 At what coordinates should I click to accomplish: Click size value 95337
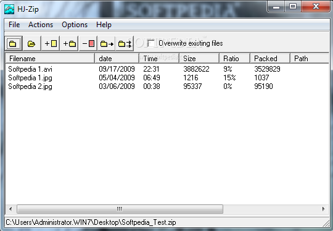tap(192, 86)
